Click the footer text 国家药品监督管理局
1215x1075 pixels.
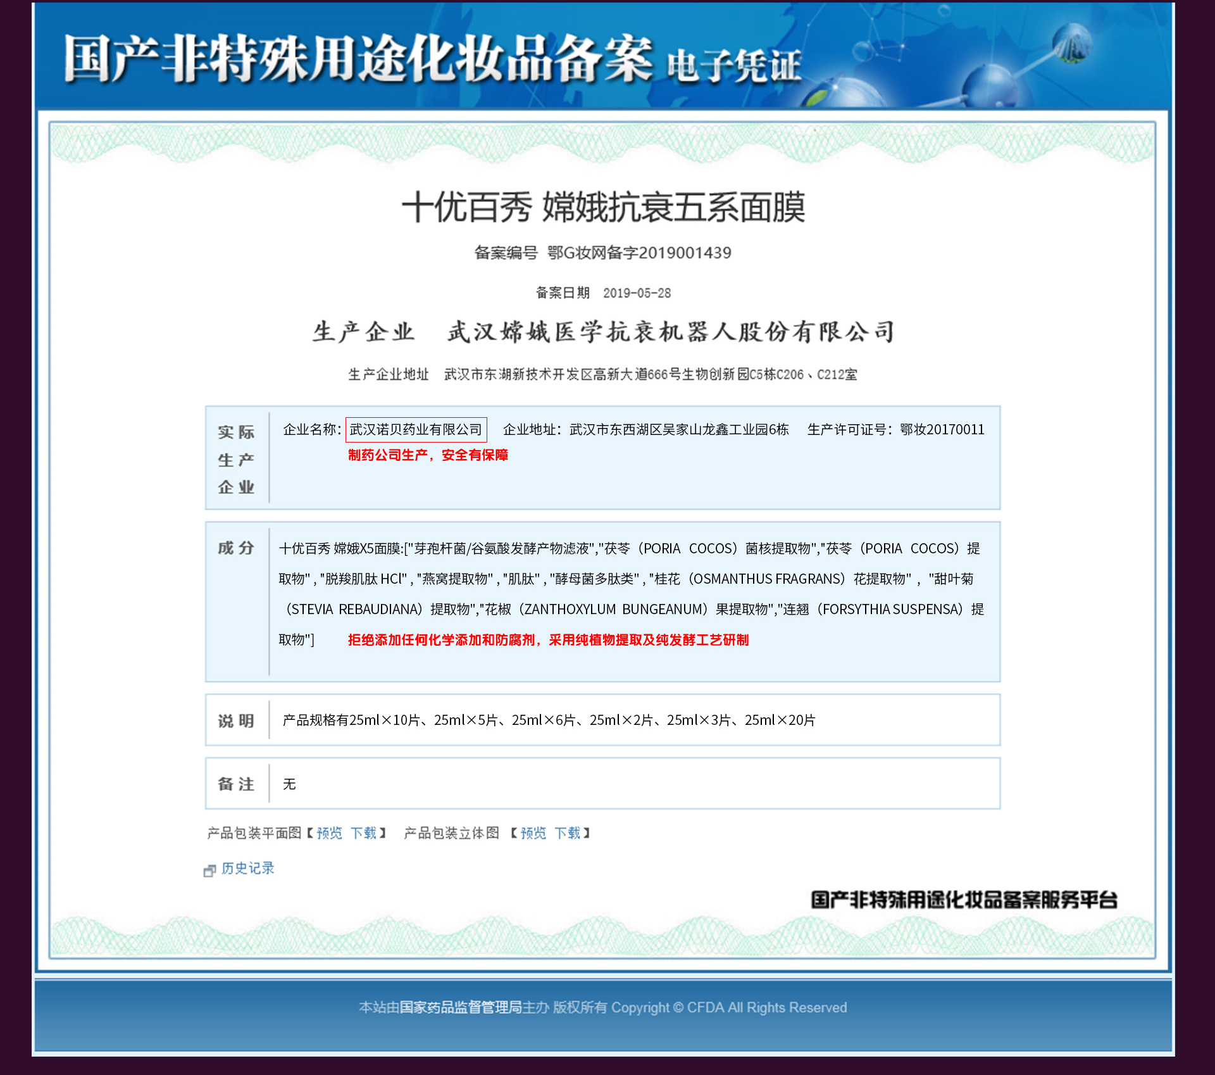(x=461, y=1007)
